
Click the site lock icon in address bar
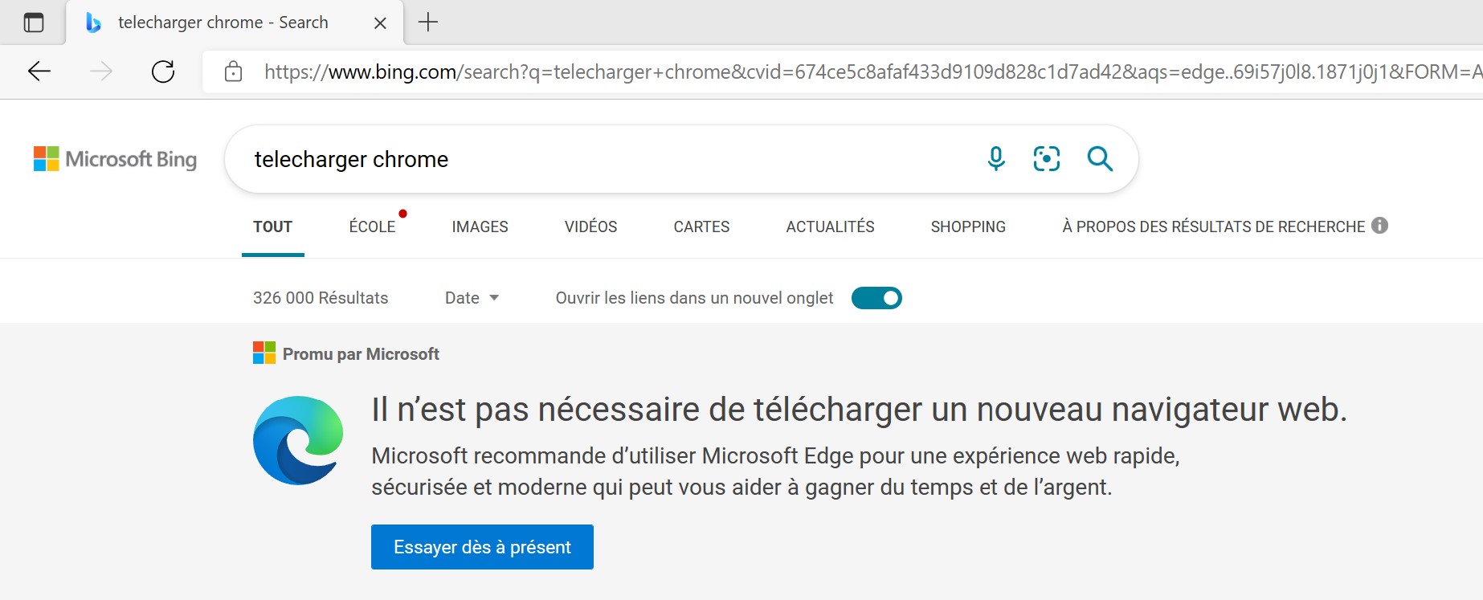pyautogui.click(x=233, y=71)
